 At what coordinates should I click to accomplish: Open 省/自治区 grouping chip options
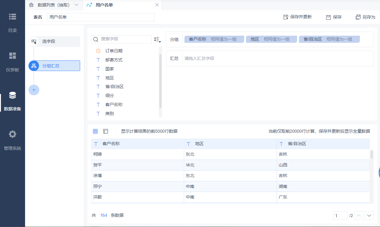coord(329,39)
